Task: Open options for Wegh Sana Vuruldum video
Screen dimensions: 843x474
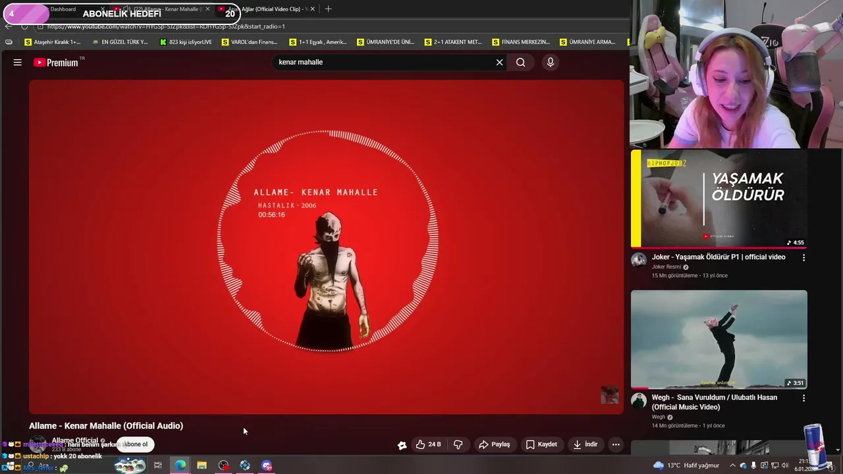Action: coord(803,398)
